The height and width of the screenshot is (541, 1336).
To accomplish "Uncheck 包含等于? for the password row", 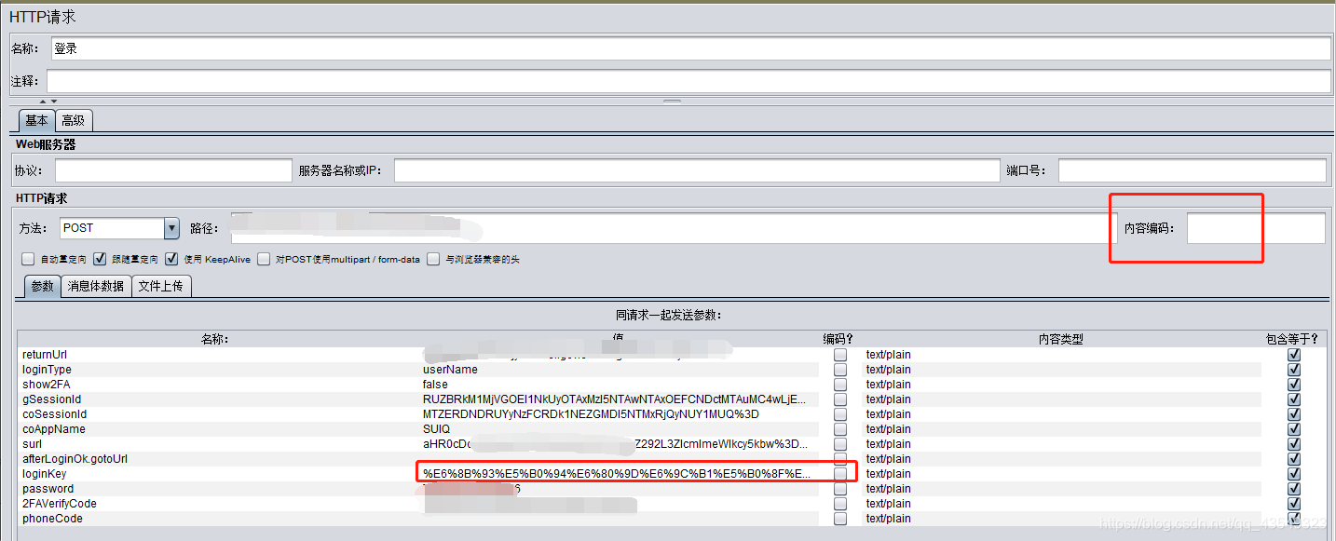I will point(1293,488).
